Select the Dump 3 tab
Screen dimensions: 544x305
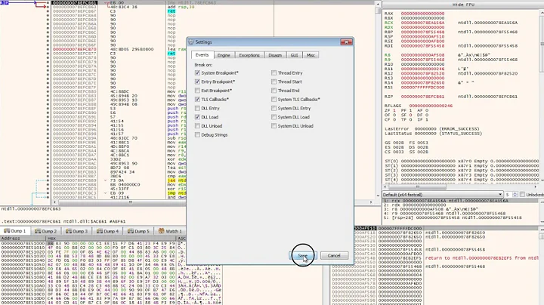point(76,231)
